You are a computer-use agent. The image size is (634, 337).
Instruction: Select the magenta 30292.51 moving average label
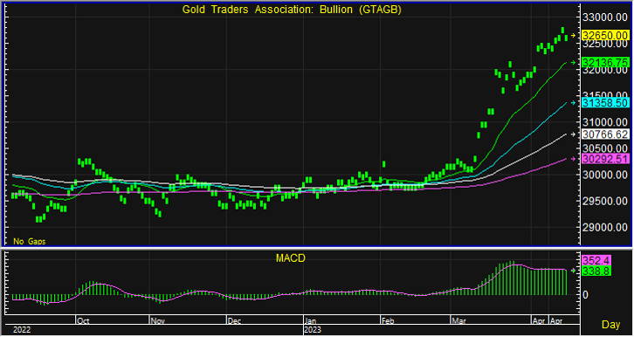tap(605, 159)
